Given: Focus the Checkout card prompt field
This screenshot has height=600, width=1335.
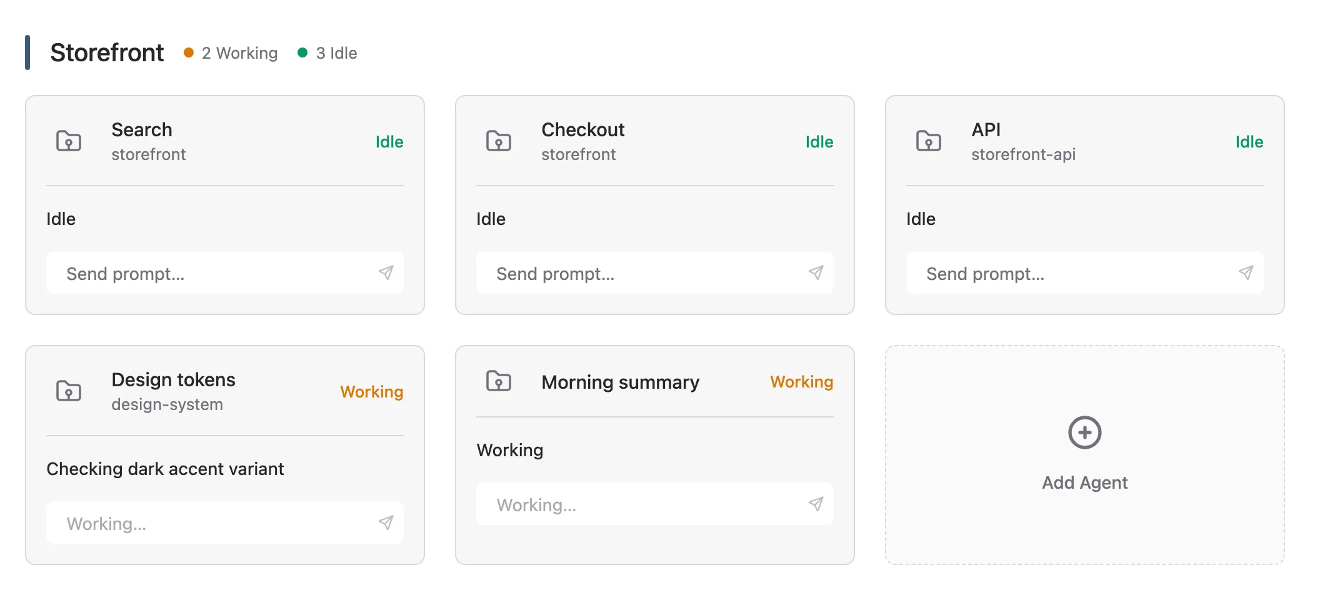Looking at the screenshot, I should click(655, 273).
